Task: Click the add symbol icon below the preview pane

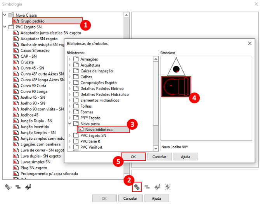Action: tap(137, 187)
